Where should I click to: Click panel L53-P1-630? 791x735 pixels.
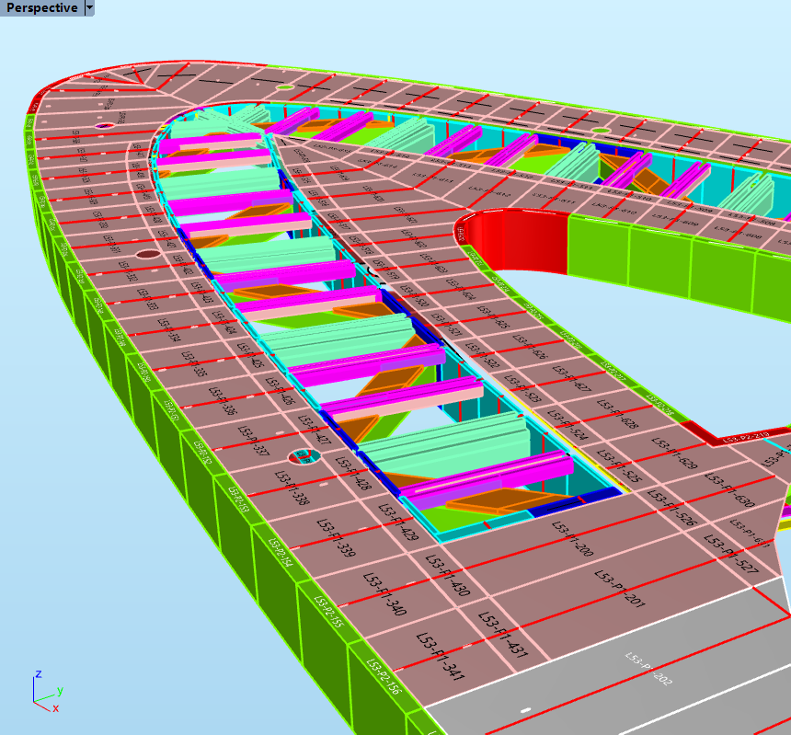click(732, 491)
